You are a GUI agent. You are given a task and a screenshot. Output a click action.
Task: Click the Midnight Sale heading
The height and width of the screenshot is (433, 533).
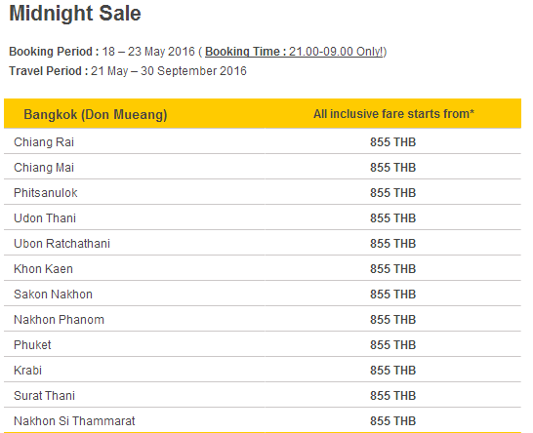coord(75,14)
